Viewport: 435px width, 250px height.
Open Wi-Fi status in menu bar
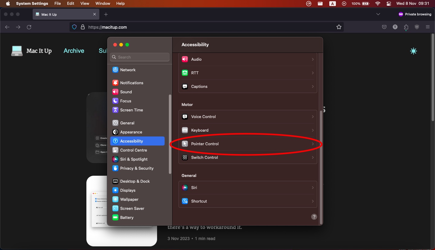378,4
